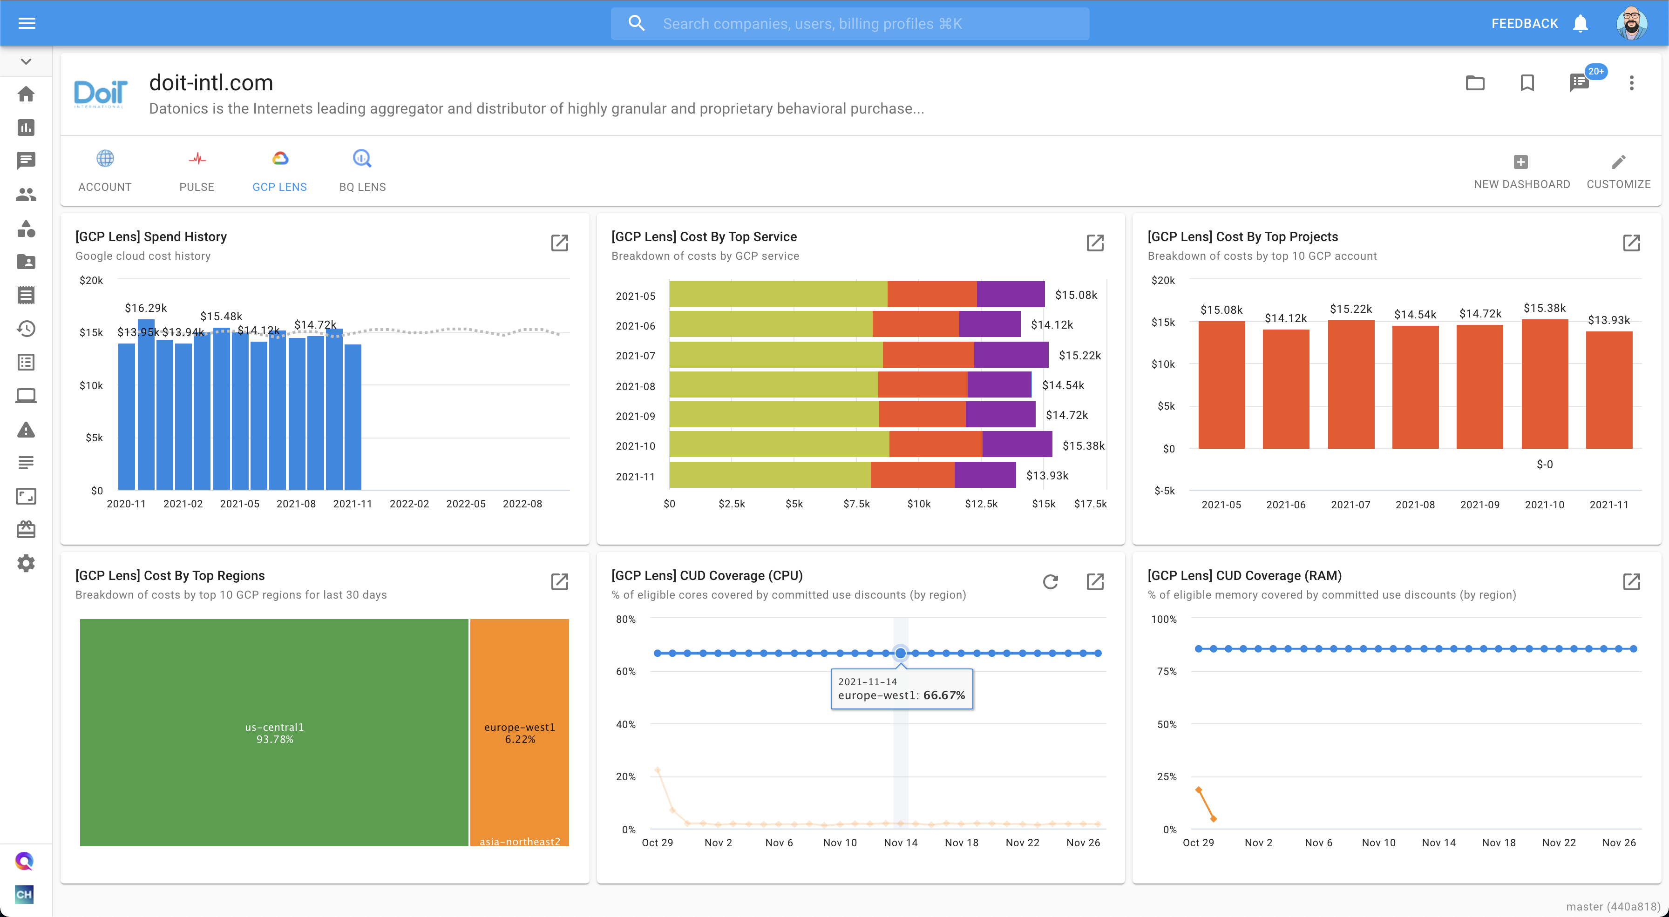Click the search companies input field
1669x917 pixels.
tap(850, 23)
